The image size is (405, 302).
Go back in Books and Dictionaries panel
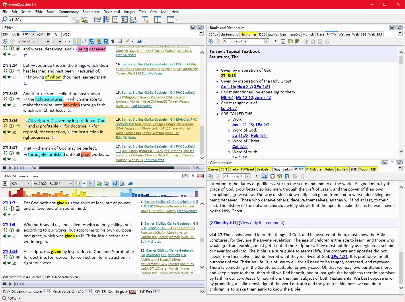(x=211, y=41)
